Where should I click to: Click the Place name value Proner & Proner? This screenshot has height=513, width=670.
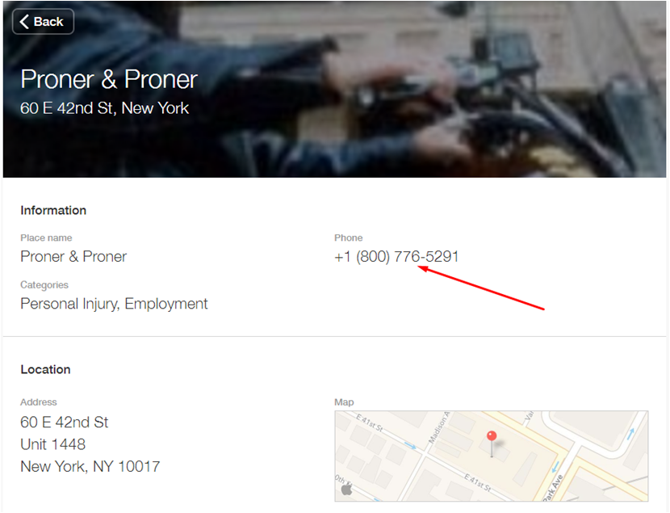(x=73, y=257)
